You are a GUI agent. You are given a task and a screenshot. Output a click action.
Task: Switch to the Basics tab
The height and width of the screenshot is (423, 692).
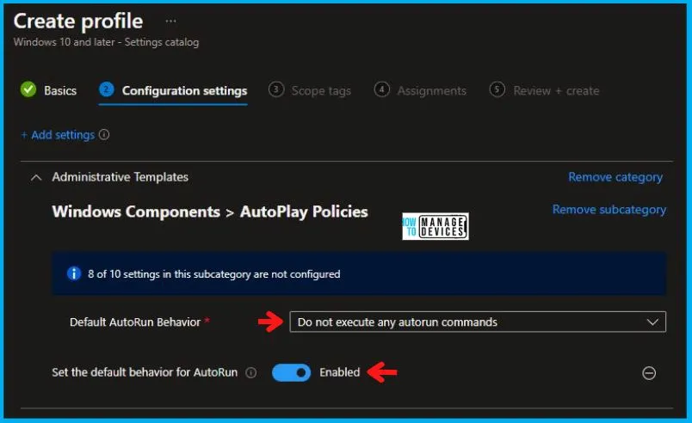[60, 91]
